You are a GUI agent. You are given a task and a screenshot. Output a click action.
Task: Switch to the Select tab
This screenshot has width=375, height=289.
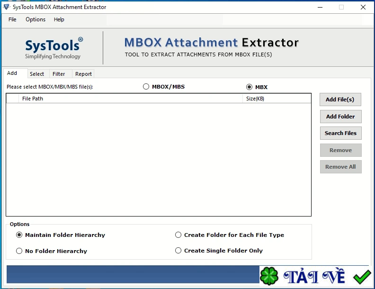[37, 74]
